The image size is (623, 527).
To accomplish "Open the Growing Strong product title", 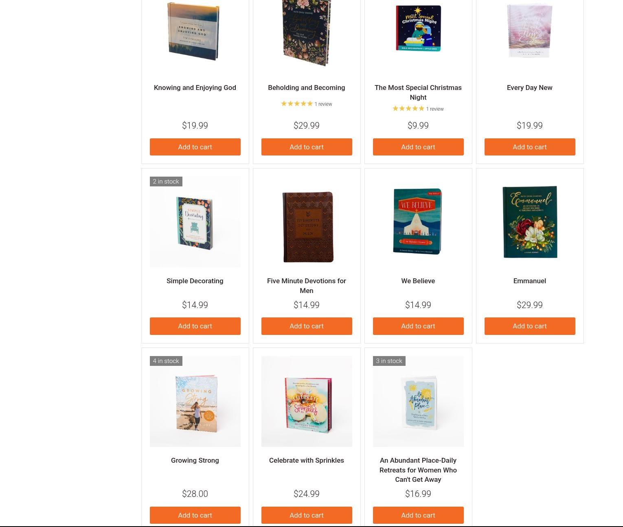I will 195,460.
